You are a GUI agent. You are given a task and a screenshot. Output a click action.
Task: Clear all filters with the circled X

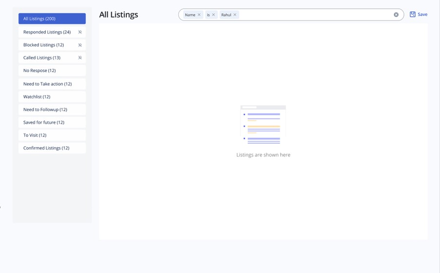396,15
